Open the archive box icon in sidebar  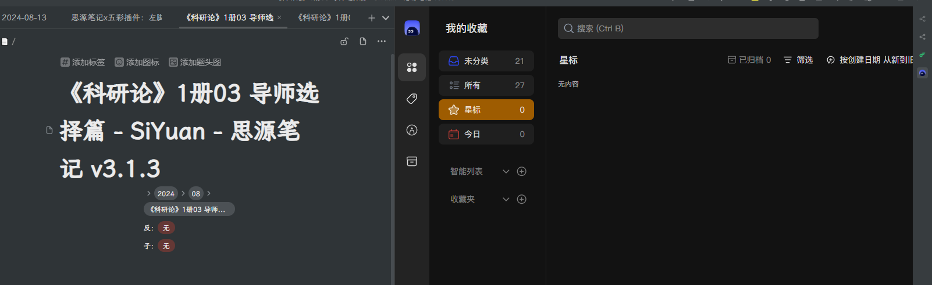(x=412, y=161)
